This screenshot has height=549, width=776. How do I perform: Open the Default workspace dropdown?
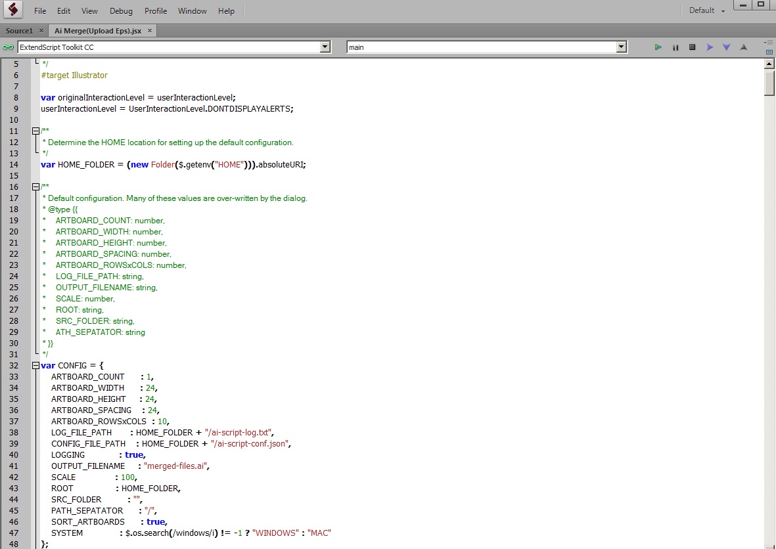click(x=707, y=11)
